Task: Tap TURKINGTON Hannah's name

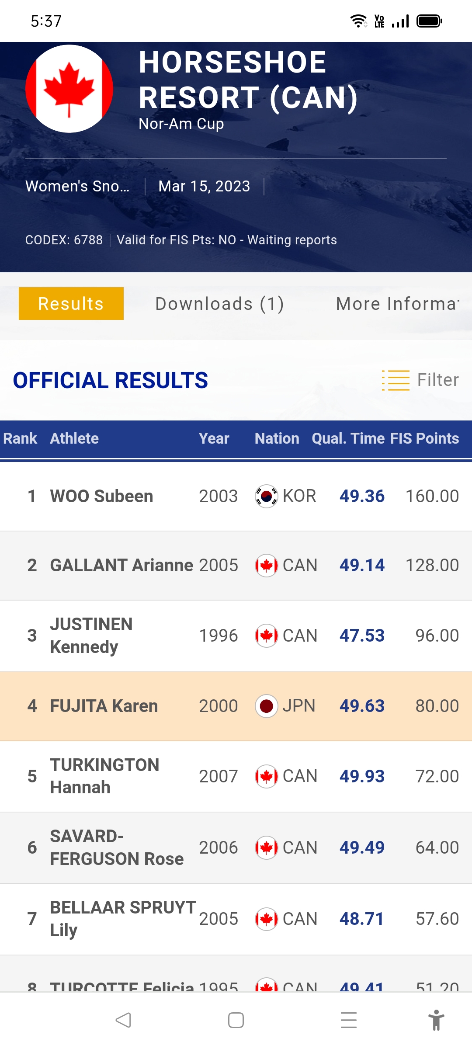Action: tap(104, 776)
